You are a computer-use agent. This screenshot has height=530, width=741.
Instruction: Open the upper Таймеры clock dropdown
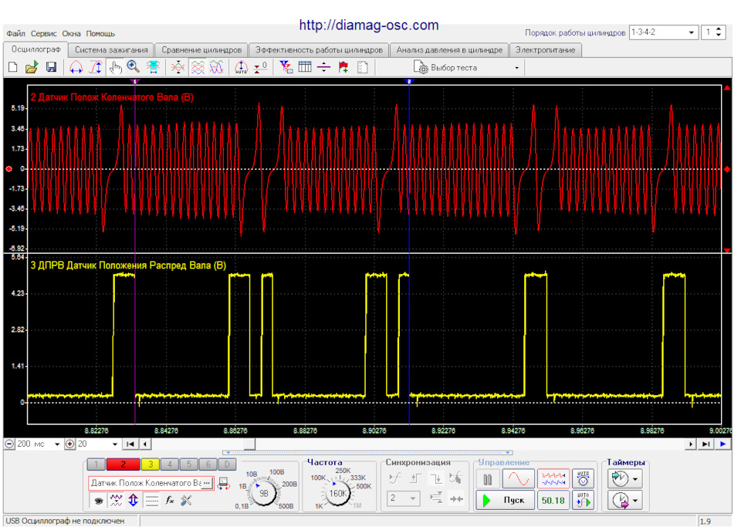coord(624,479)
